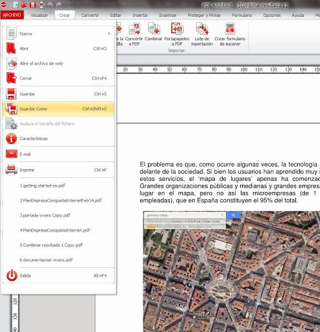The width and height of the screenshot is (320, 332).
Task: Click the redo arrow in title bar
Action: (x=58, y=5)
